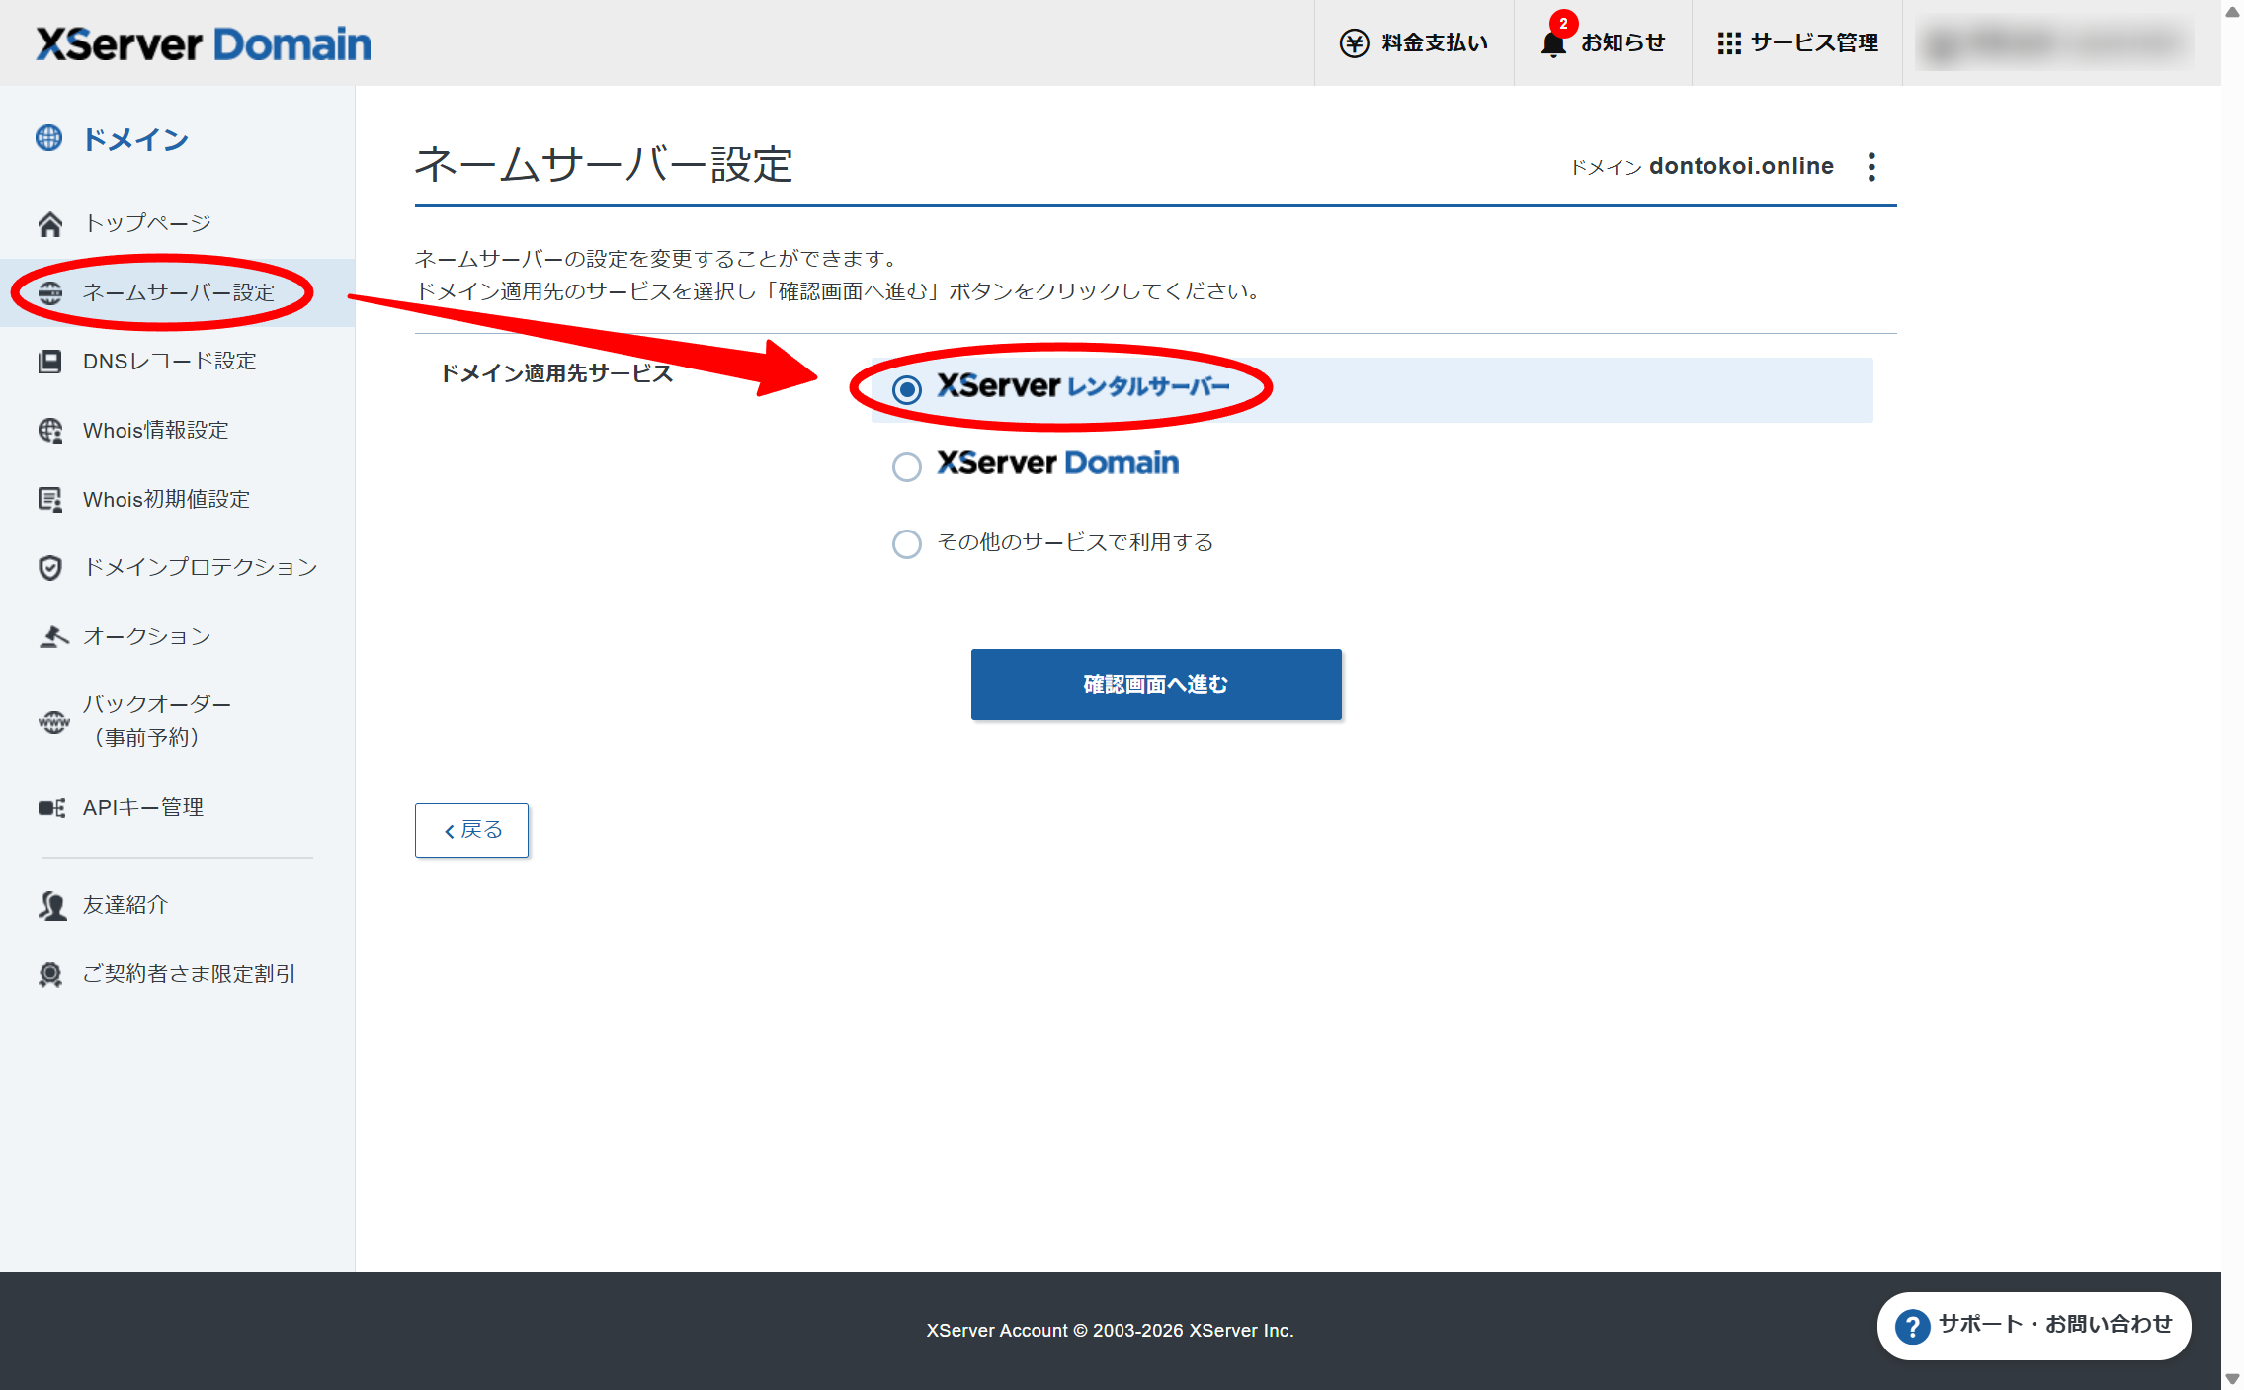The image size is (2244, 1390).
Task: Open サポート・お問い合わせ button
Action: point(2034,1326)
